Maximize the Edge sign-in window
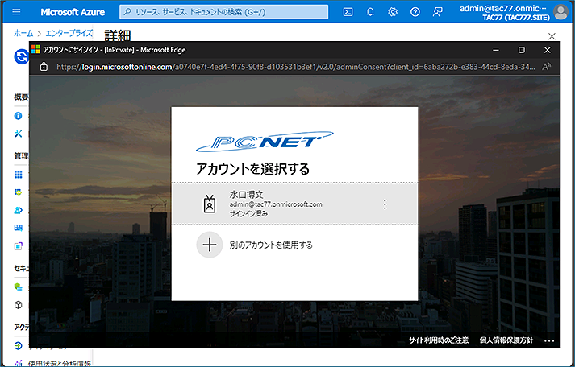Screen dimensions: 575x367 522,50
